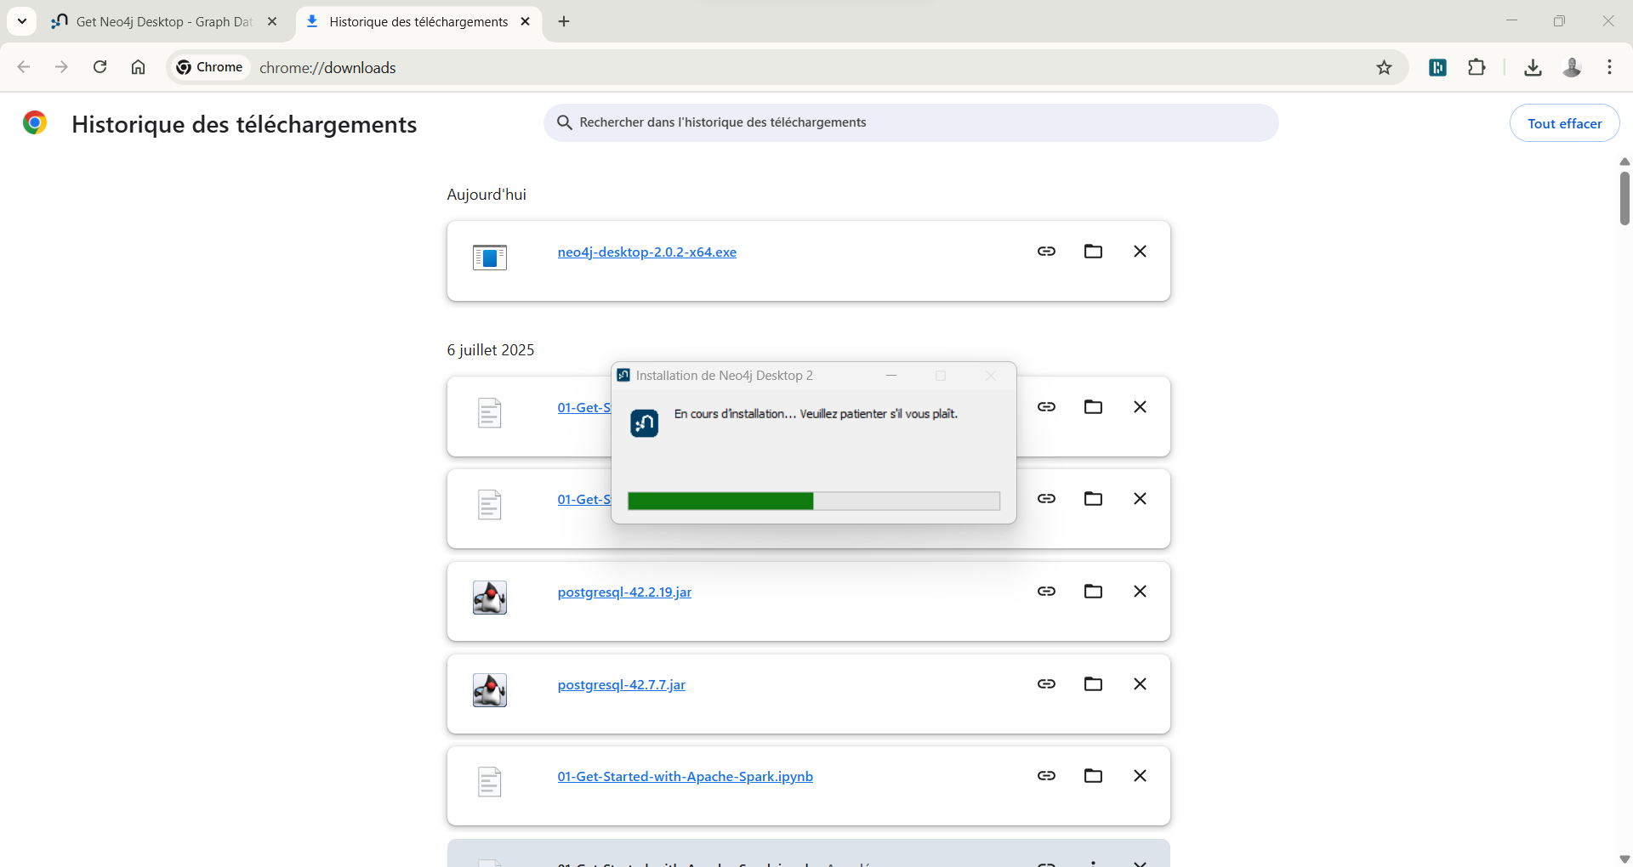Close the Get Neo4j Desktop tab
The image size is (1633, 867).
coord(272,22)
